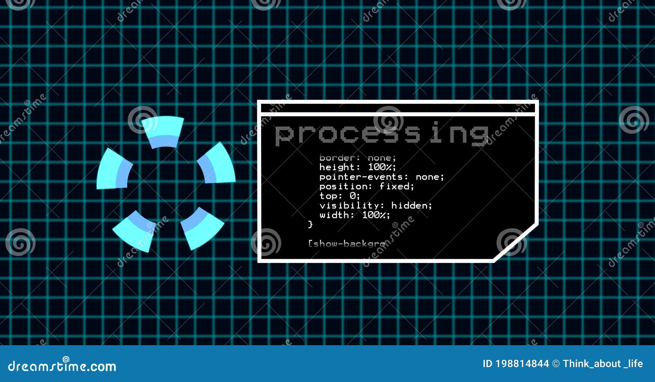Expand the '[show-backgro' truncated entry

pyautogui.click(x=348, y=243)
